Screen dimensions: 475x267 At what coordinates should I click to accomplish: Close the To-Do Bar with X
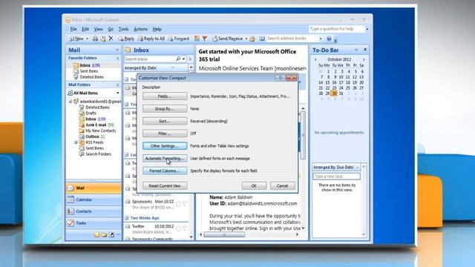(365, 50)
